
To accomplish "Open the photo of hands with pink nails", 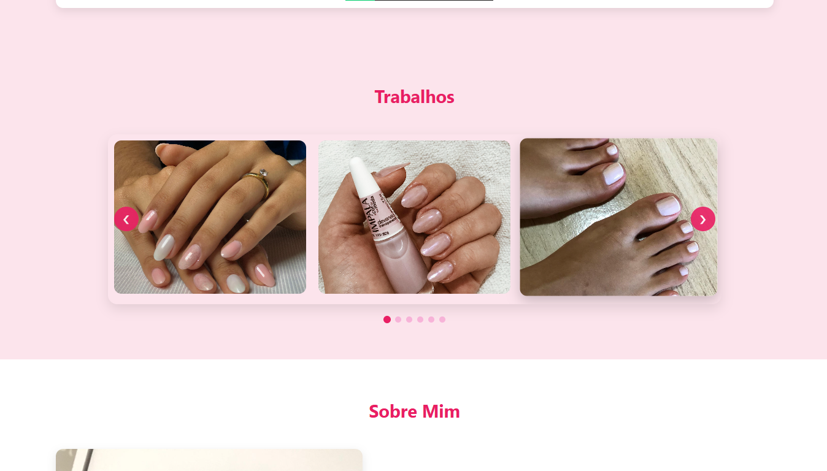I will 210,217.
